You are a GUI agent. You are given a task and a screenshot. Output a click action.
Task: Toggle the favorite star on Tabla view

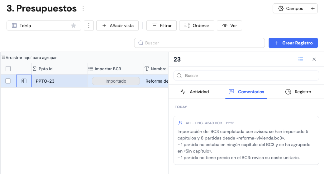(x=73, y=25)
